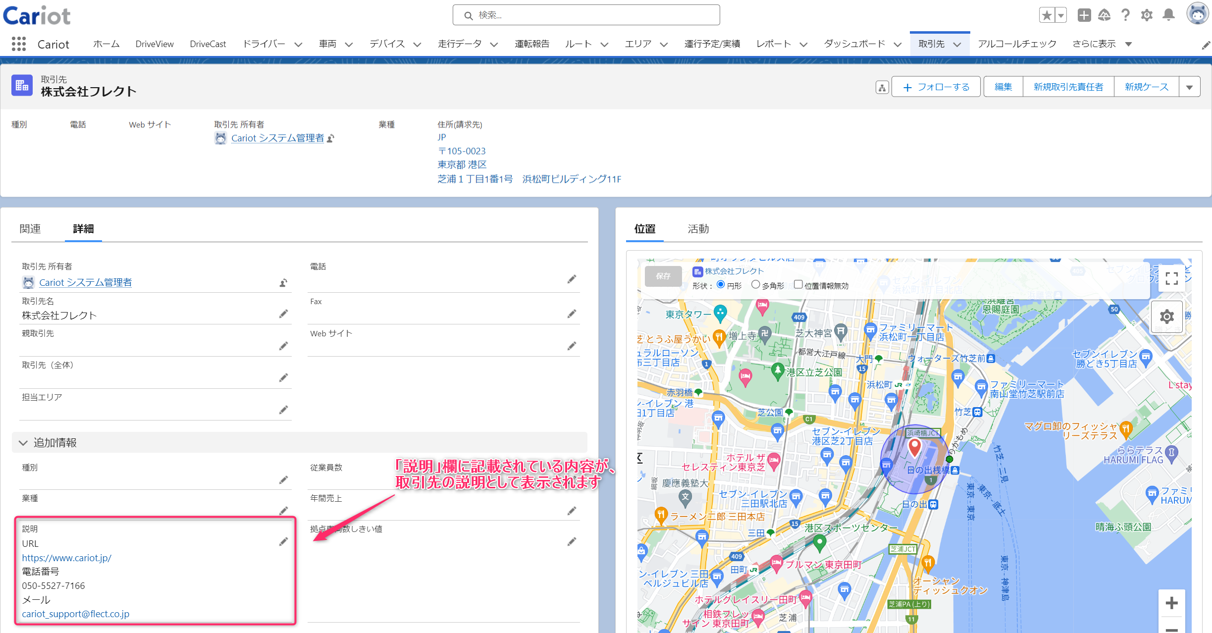This screenshot has width=1212, height=633.
Task: Click the red location pin on map
Action: [x=914, y=448]
